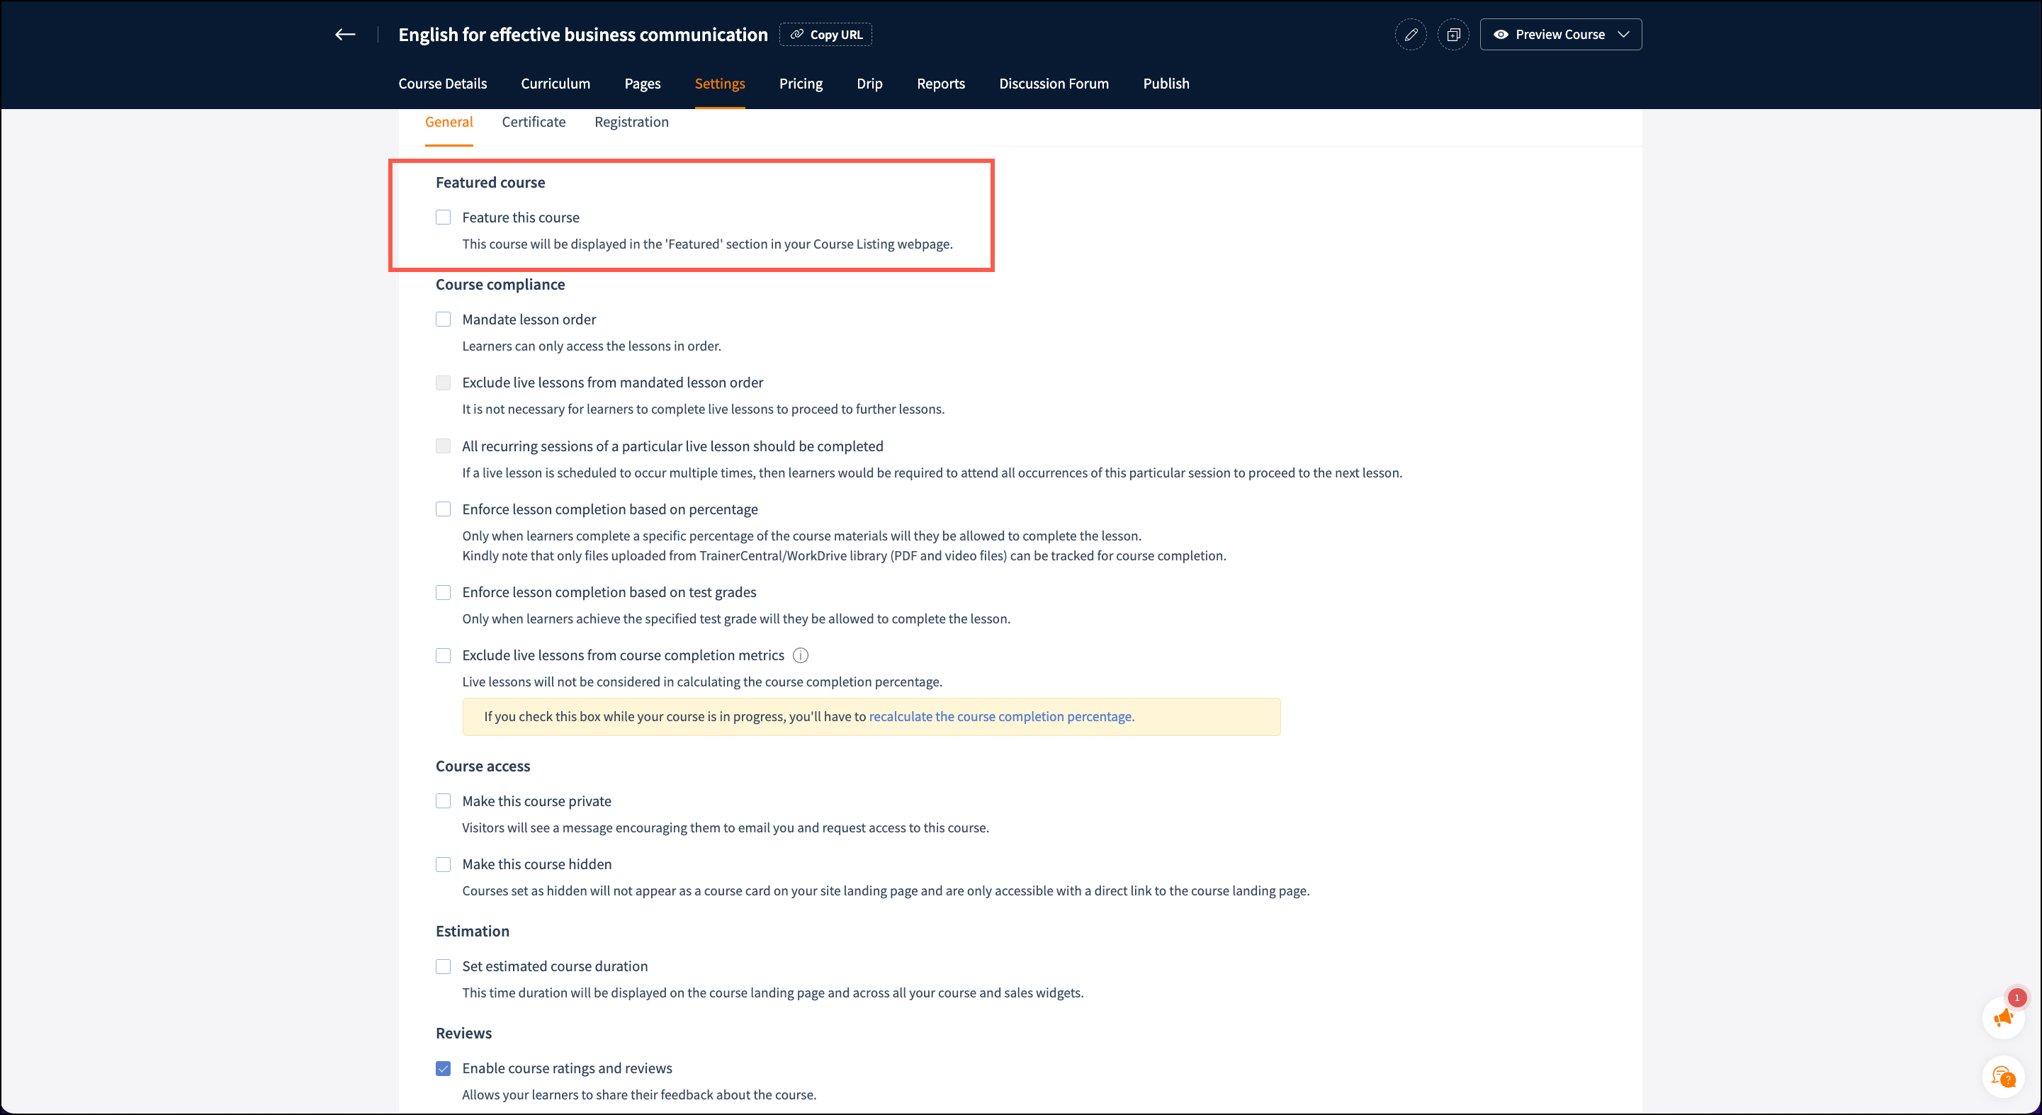The width and height of the screenshot is (2042, 1115).
Task: Open the Registration tab
Action: point(631,122)
